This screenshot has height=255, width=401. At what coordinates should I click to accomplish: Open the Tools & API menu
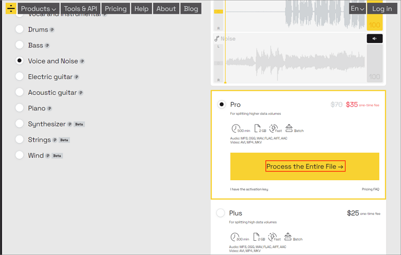pos(81,9)
